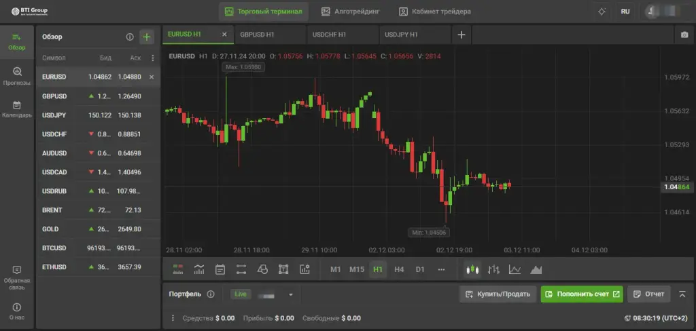Select the H1 timeframe
This screenshot has height=331, width=696.
pos(378,269)
